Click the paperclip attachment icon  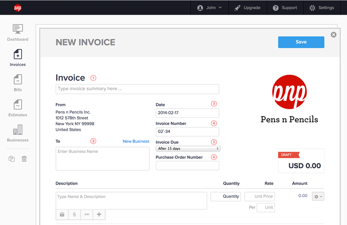click(74, 215)
